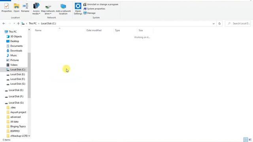The height and width of the screenshot is (142, 253).
Task: Click the Open ribbon button
Action: click(x=17, y=8)
